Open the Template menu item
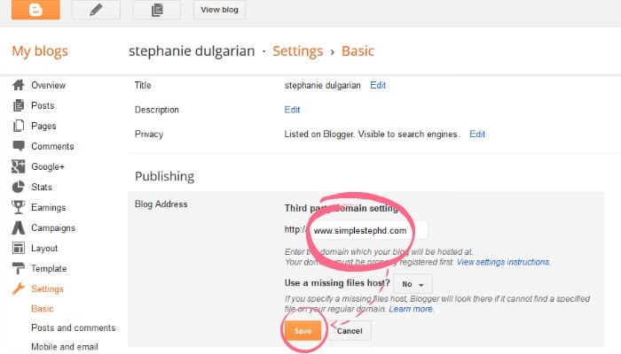 pos(49,269)
